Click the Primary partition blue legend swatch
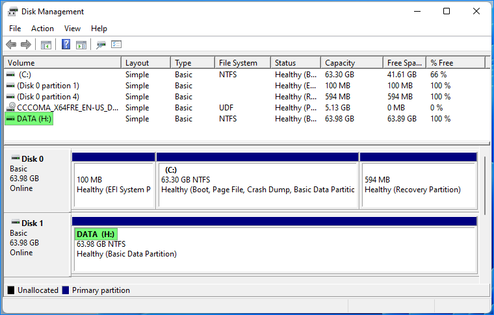The image size is (494, 315). [x=66, y=290]
